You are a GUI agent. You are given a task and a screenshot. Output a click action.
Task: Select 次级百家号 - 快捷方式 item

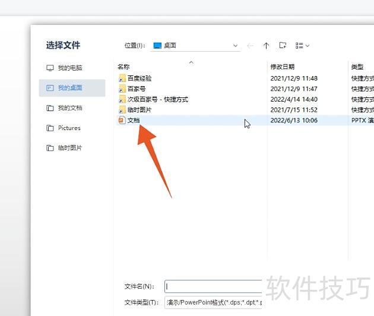[158, 99]
